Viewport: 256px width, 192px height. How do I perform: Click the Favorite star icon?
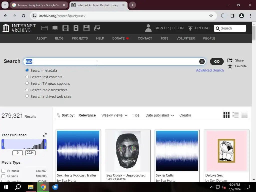pos(230,66)
